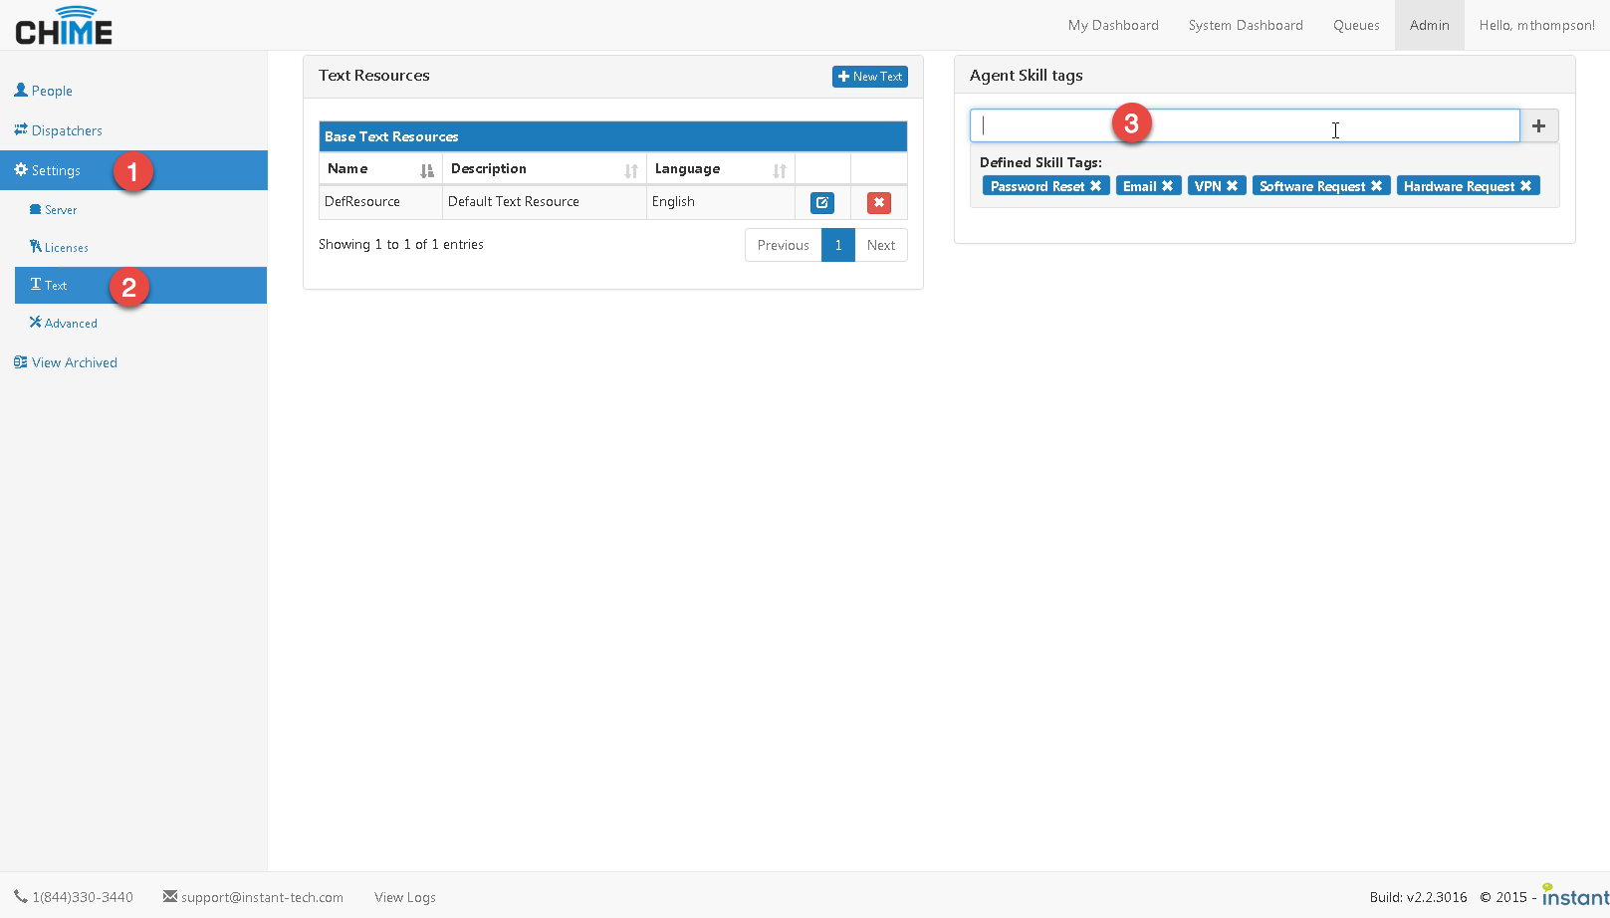
Task: Open People in the sidebar
Action: pos(43,91)
